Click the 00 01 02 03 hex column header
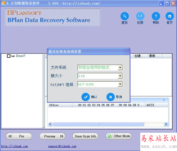The height and width of the screenshot is (151, 177). (x=96, y=105)
